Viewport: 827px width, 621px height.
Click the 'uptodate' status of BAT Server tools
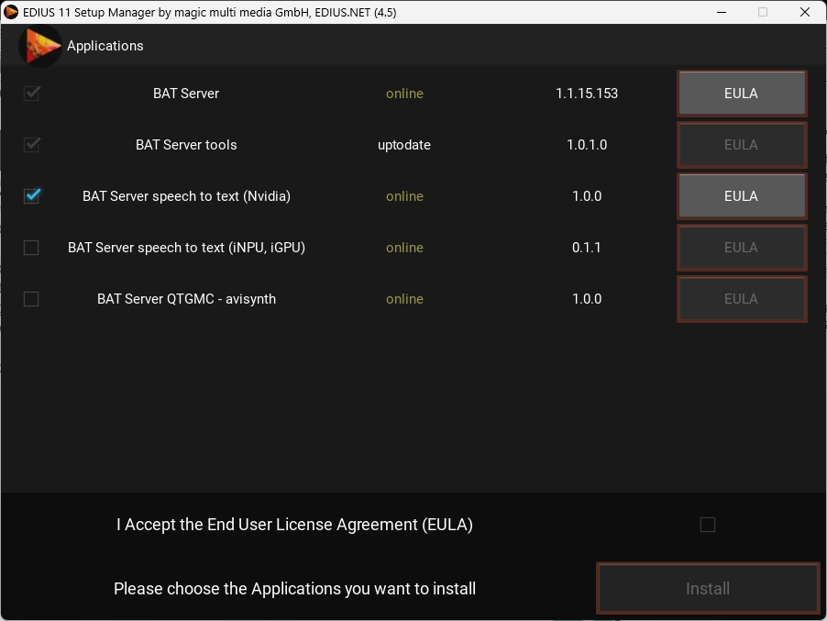click(404, 145)
